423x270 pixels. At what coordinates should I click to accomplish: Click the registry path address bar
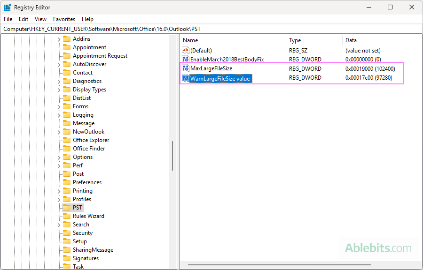pos(211,29)
